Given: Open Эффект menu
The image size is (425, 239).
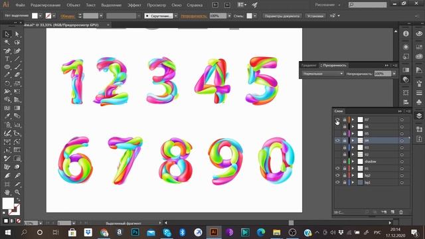Looking at the screenshot, I should (x=134, y=5).
